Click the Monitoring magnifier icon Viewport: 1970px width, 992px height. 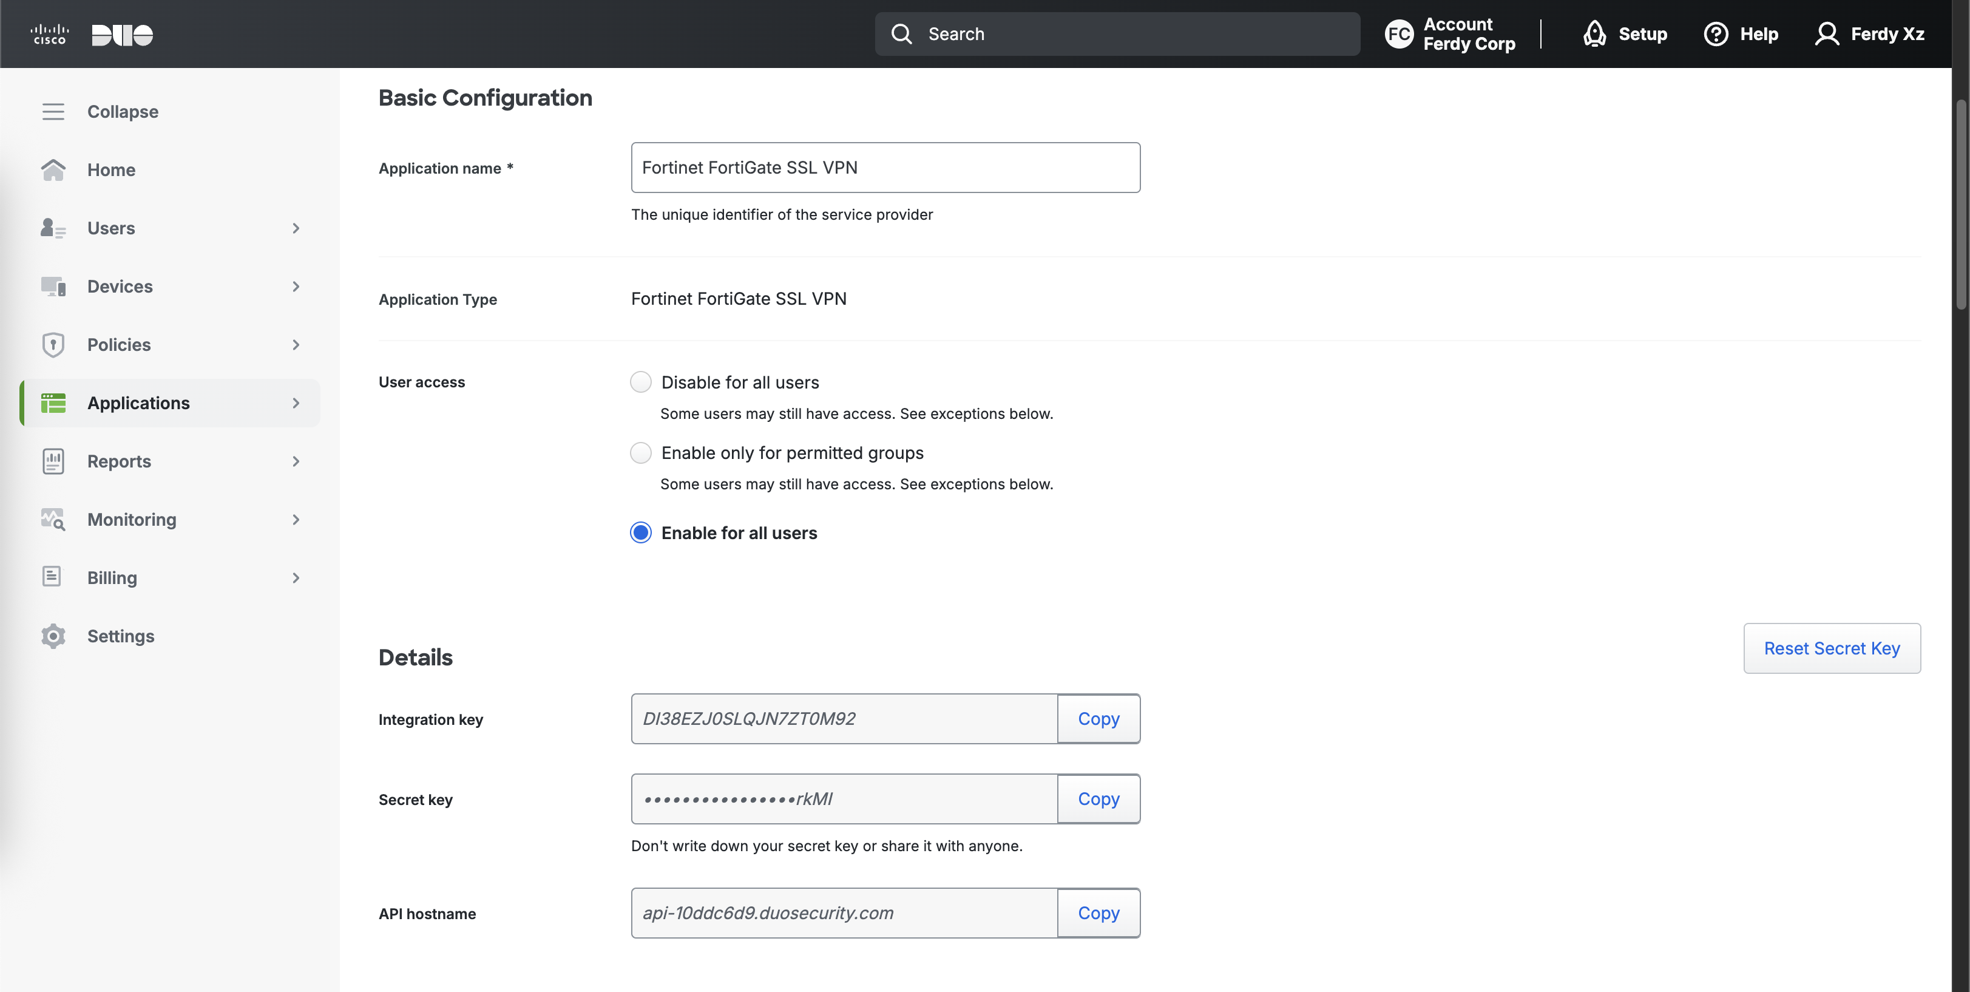pyautogui.click(x=53, y=519)
